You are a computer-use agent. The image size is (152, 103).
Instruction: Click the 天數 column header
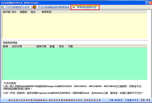(x=70, y=46)
